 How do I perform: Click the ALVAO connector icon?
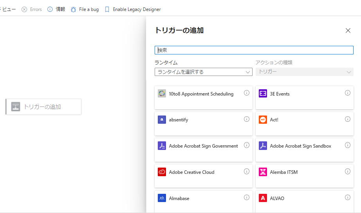tap(263, 198)
